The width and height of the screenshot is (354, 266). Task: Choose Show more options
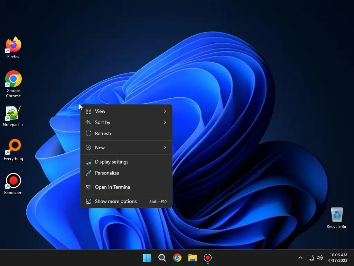pyautogui.click(x=127, y=202)
